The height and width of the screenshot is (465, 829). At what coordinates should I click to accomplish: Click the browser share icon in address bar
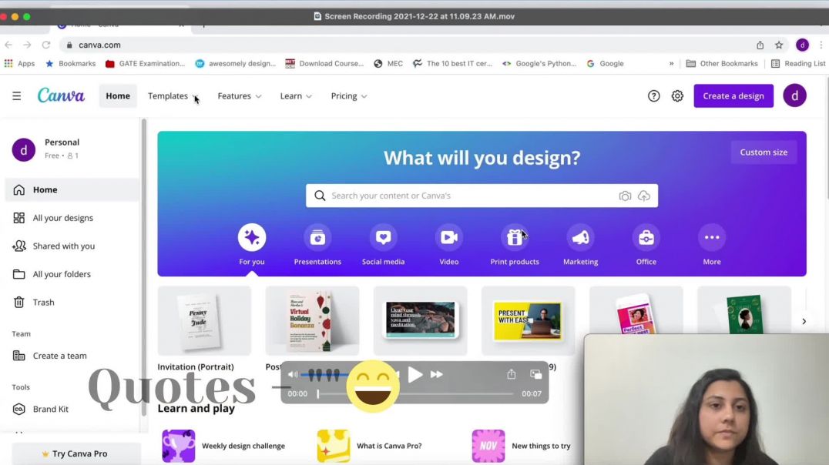tap(760, 45)
